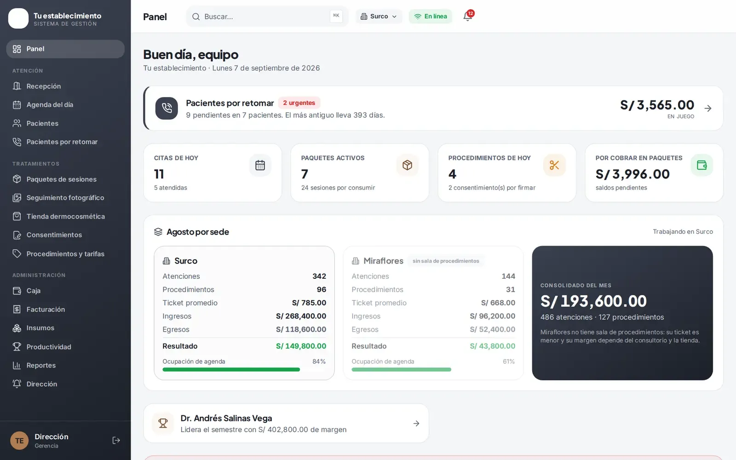Open Recepción in the sidebar
Image resolution: width=736 pixels, height=460 pixels.
(65, 86)
